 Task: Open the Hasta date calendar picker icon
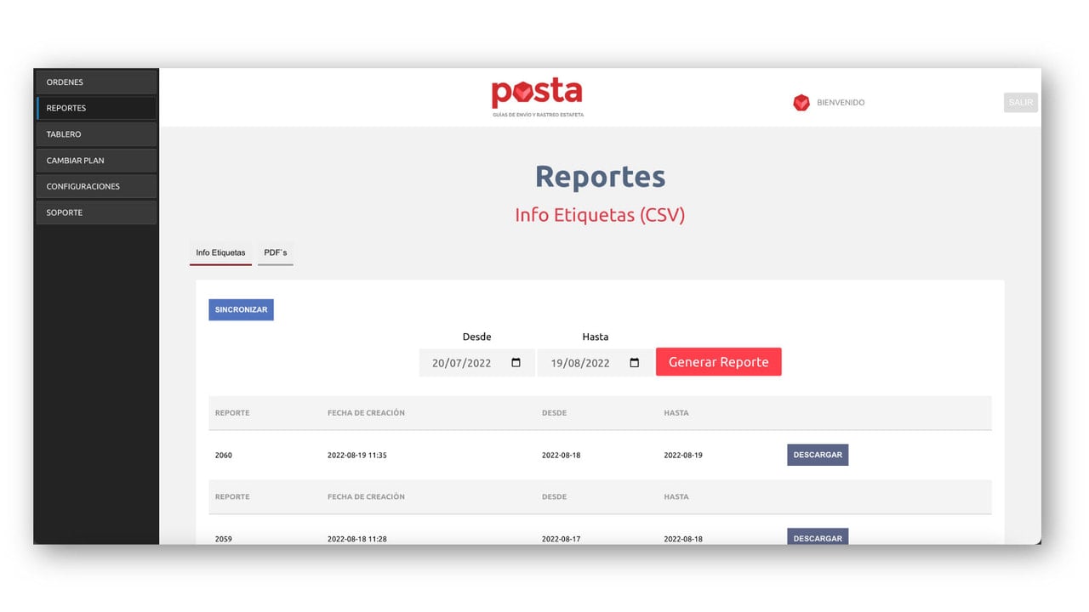pyautogui.click(x=635, y=363)
